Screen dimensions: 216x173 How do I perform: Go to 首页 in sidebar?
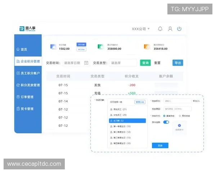(x=28, y=49)
